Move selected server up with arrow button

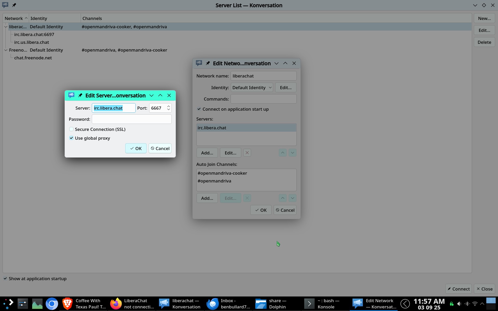click(x=282, y=153)
